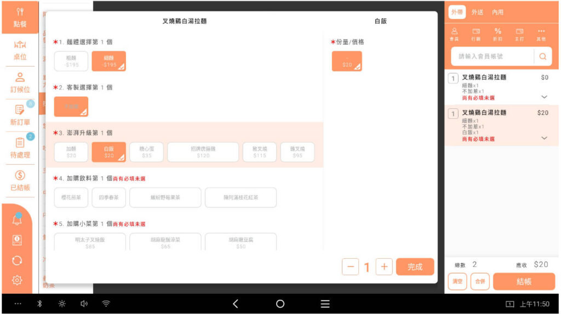The height and width of the screenshot is (314, 561).
Task: Switch to the 內用 dine-in tab
Action: pos(497,12)
